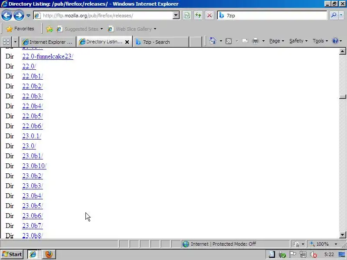
Task: Open the search provider dropdown
Action: tap(341, 15)
